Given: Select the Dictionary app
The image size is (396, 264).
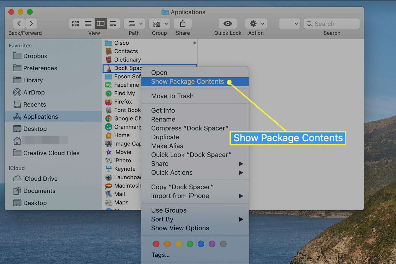Looking at the screenshot, I should click(x=149, y=60).
